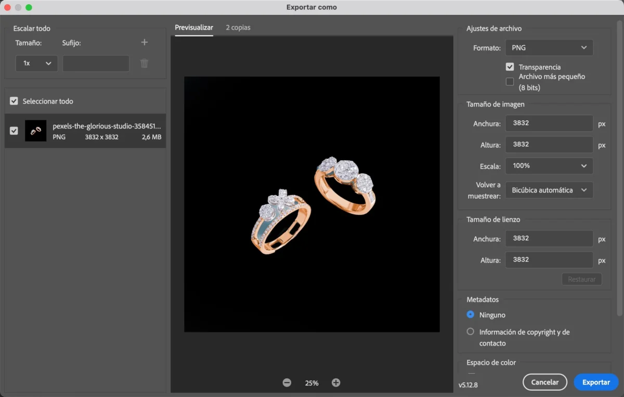624x397 pixels.
Task: Click the Sufijo input field
Action: pyautogui.click(x=96, y=63)
